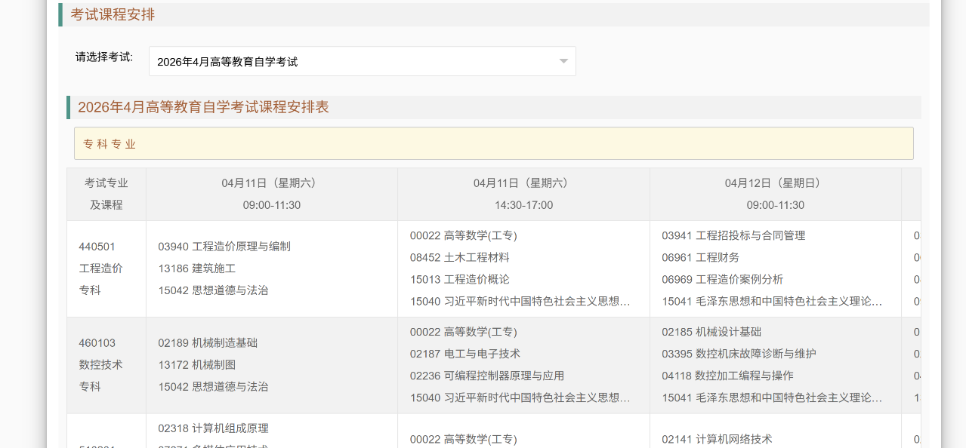Click course 15013 工程造价概论
The width and height of the screenshot is (966, 448).
click(x=459, y=279)
